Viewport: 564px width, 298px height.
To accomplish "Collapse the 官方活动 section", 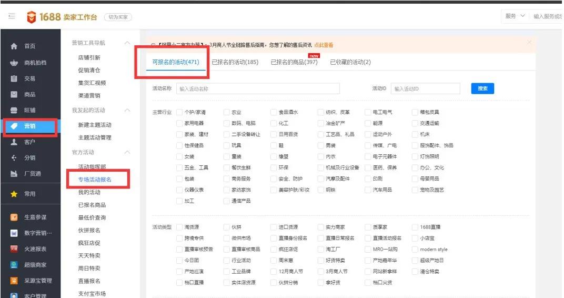I will (127, 152).
